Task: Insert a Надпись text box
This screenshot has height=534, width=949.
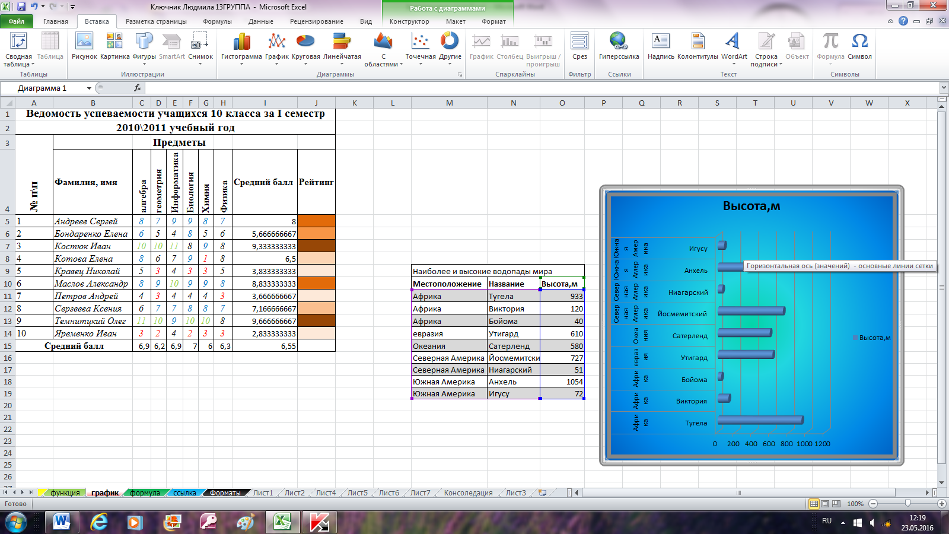Action: coord(660,47)
